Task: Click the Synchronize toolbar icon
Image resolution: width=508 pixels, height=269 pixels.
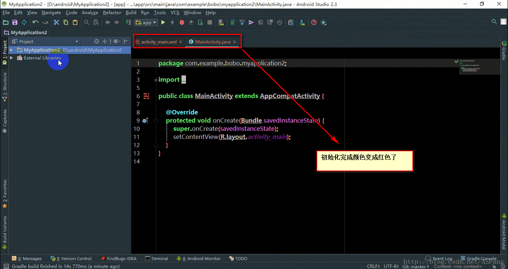Action: pyautogui.click(x=24, y=22)
